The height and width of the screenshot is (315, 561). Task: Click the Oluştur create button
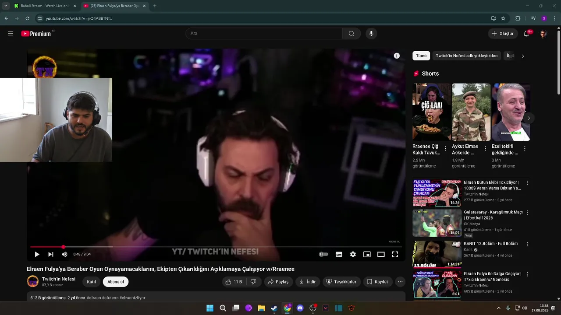503,34
